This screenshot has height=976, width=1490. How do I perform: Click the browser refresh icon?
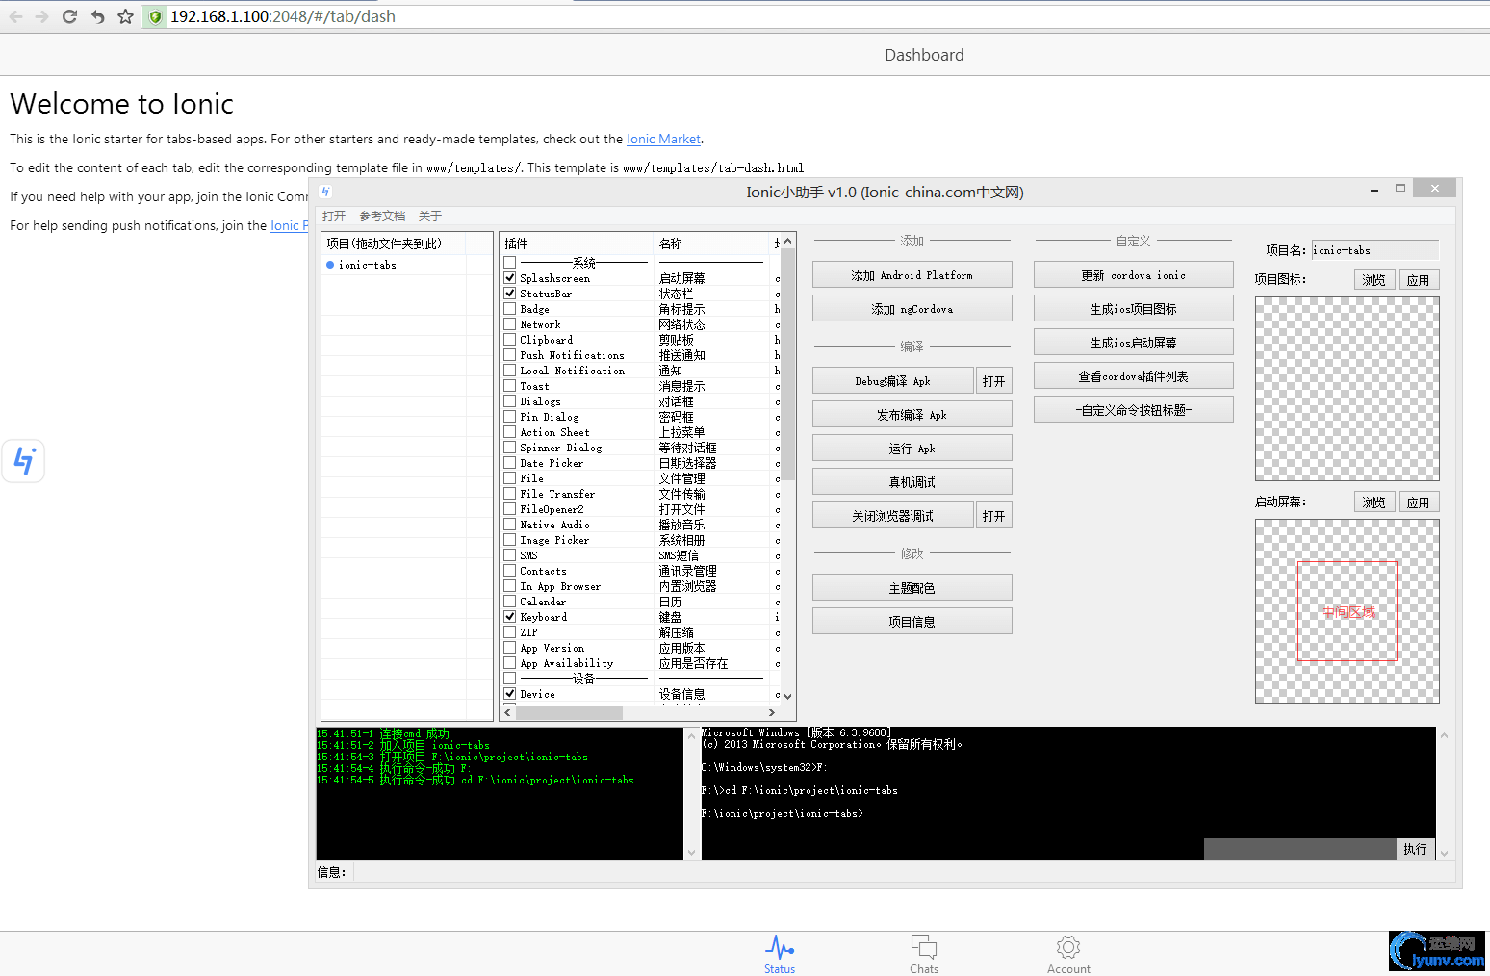[68, 16]
